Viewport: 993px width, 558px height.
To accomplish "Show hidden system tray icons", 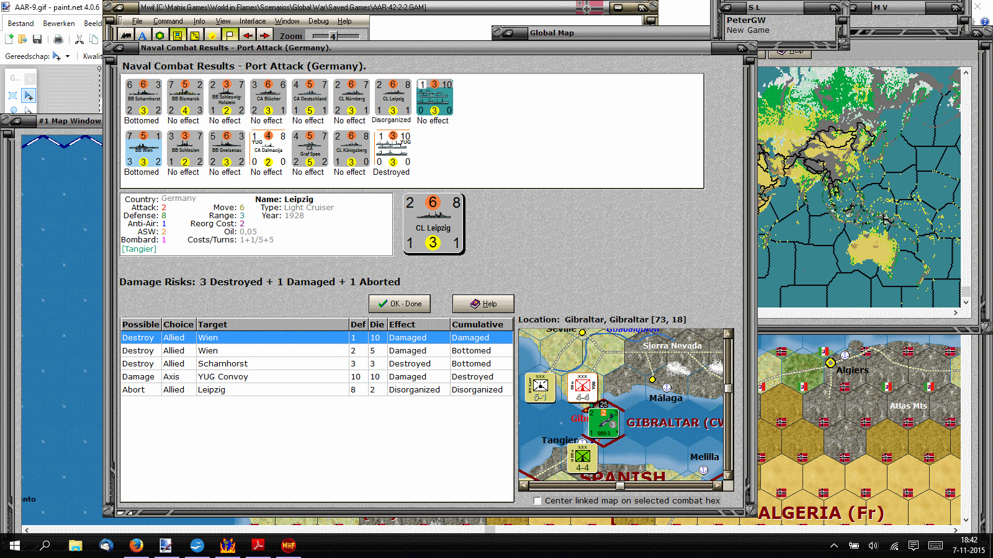I will point(834,546).
